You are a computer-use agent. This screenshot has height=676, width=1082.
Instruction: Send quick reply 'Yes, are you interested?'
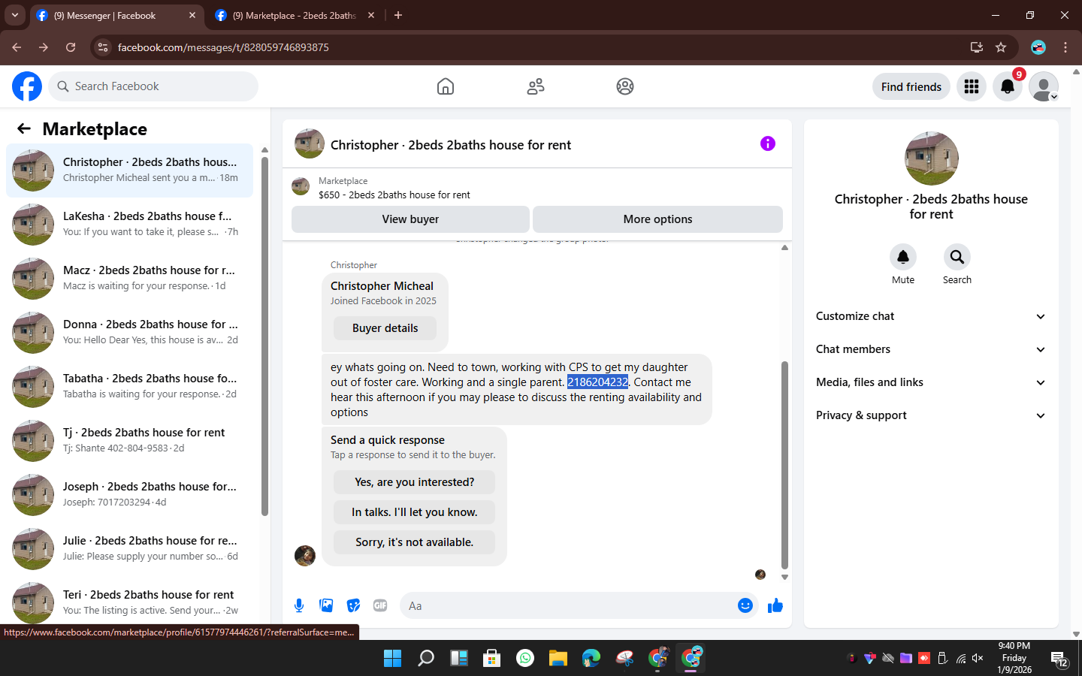pos(414,482)
